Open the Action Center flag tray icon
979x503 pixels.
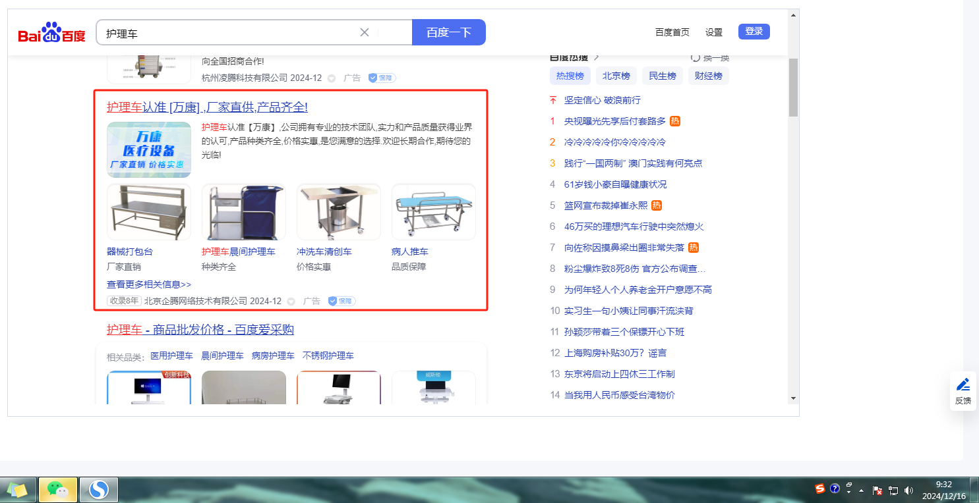pyautogui.click(x=877, y=490)
